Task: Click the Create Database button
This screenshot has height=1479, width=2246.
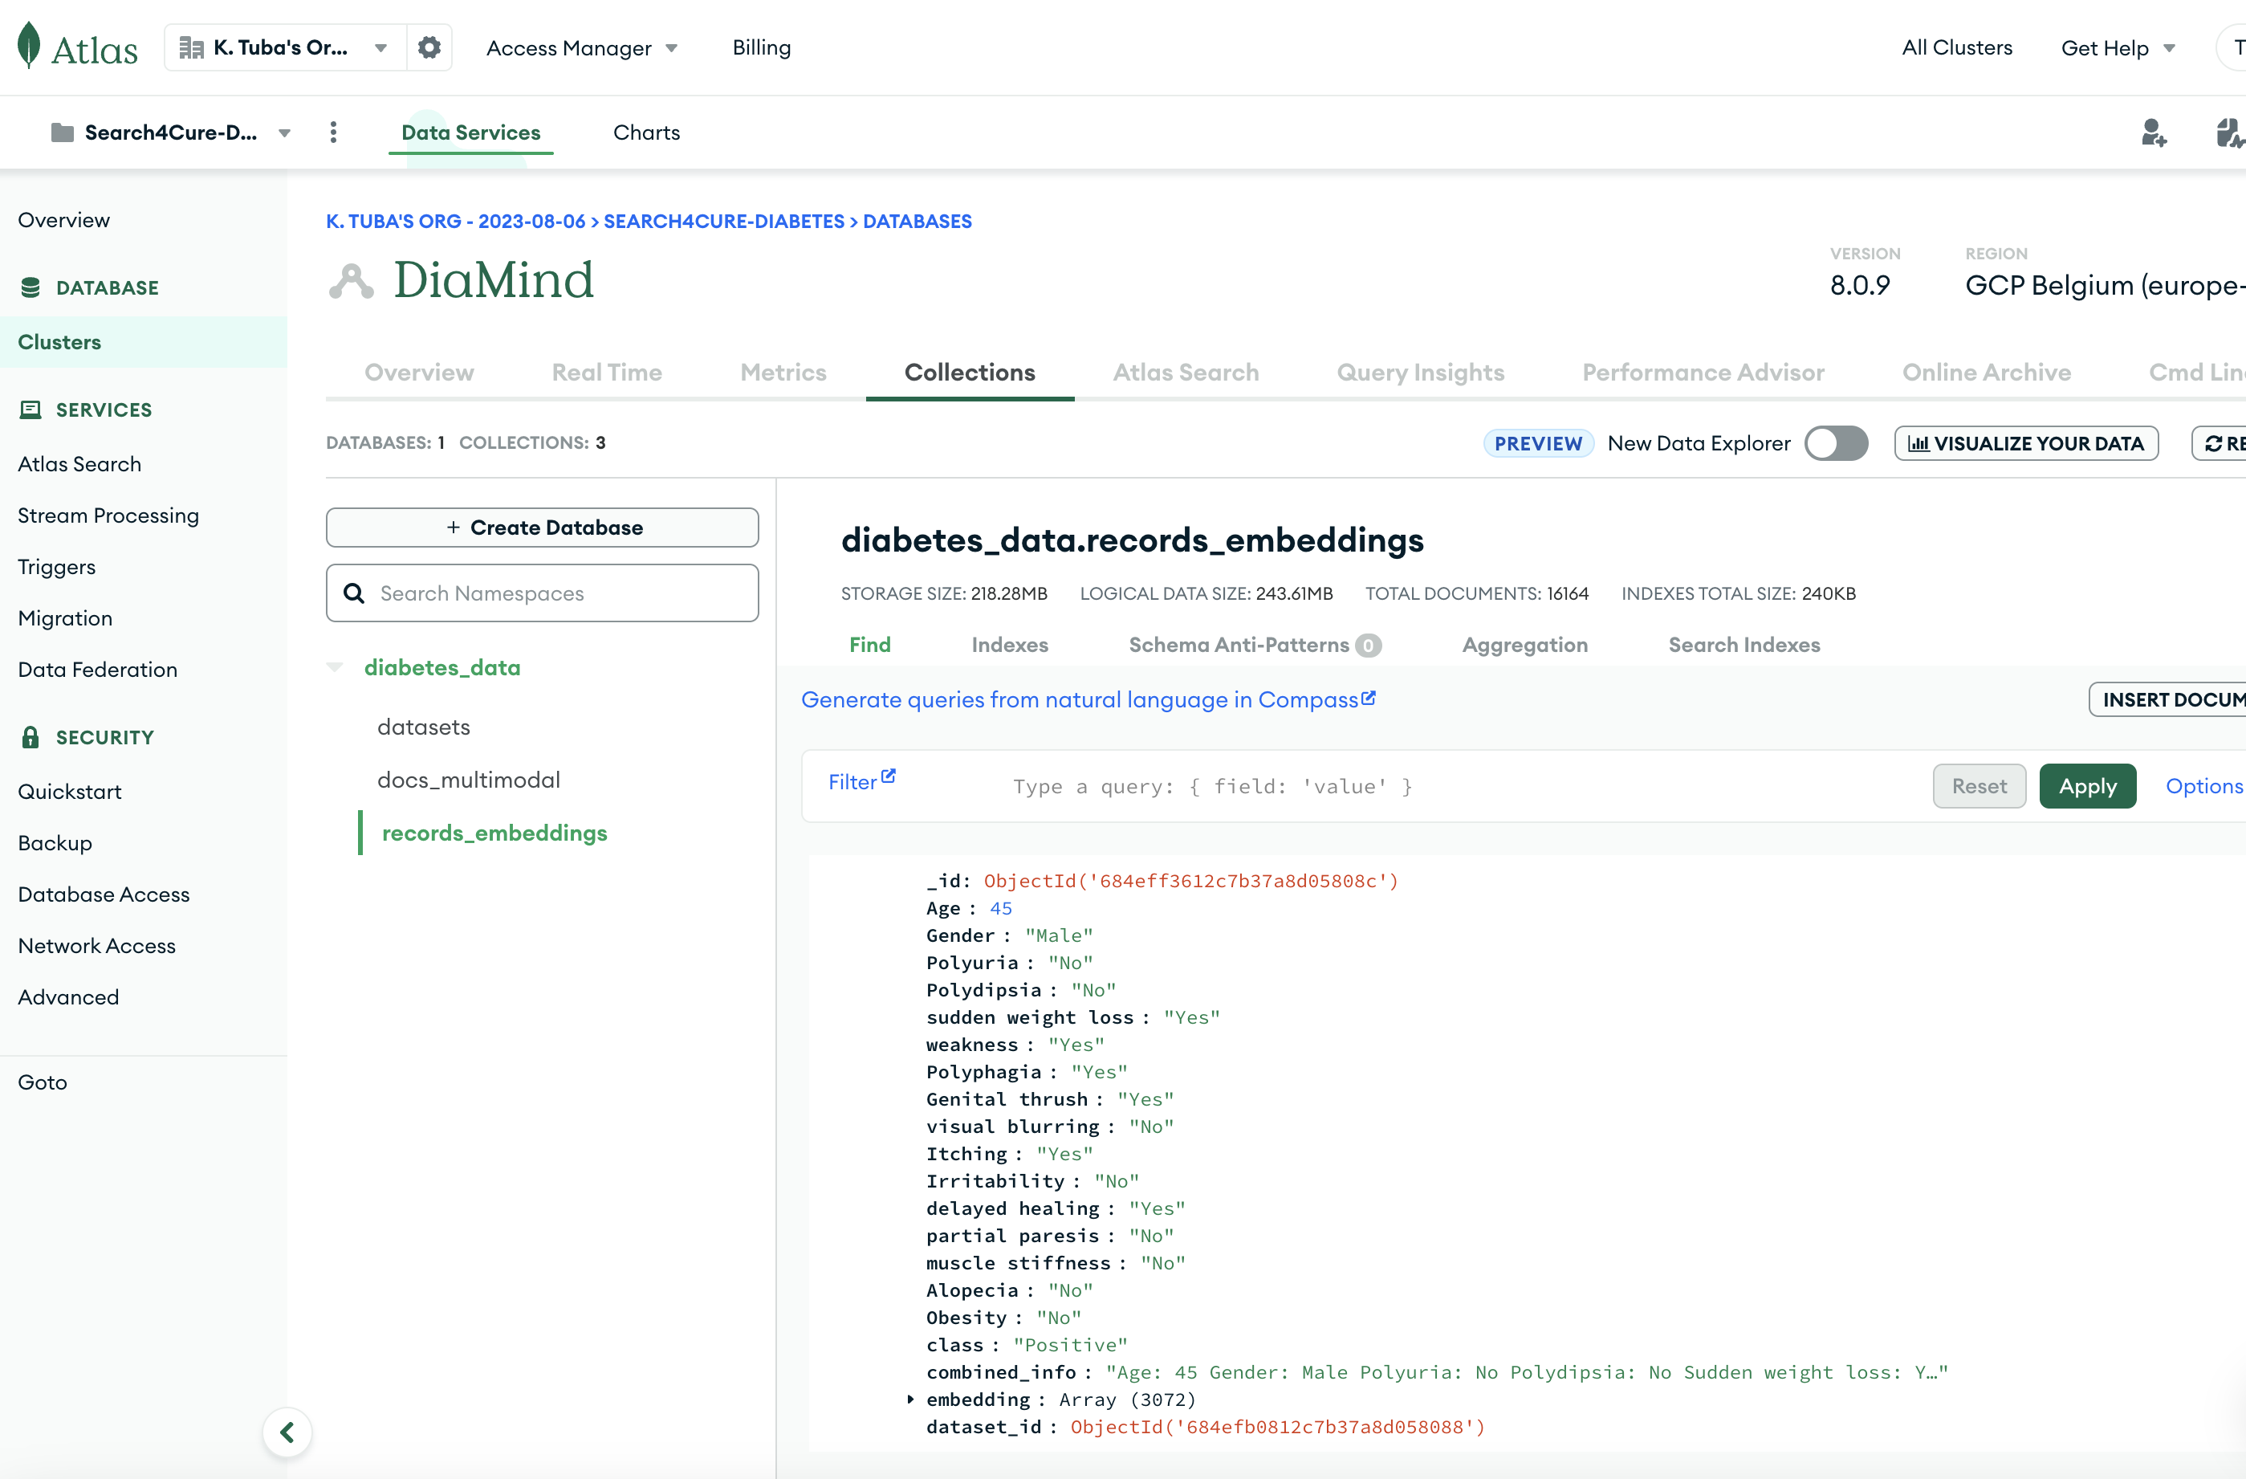Action: coord(542,528)
